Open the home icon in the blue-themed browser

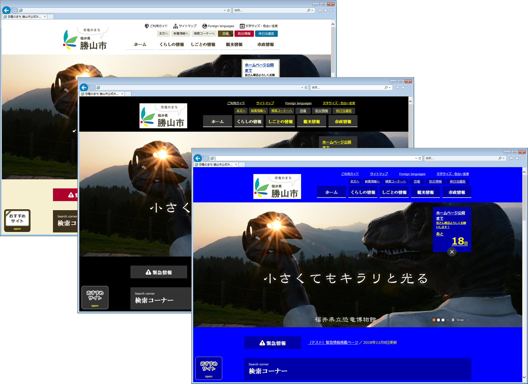511,158
